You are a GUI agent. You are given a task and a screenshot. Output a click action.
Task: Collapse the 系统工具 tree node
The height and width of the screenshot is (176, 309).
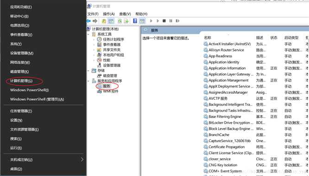(88, 34)
